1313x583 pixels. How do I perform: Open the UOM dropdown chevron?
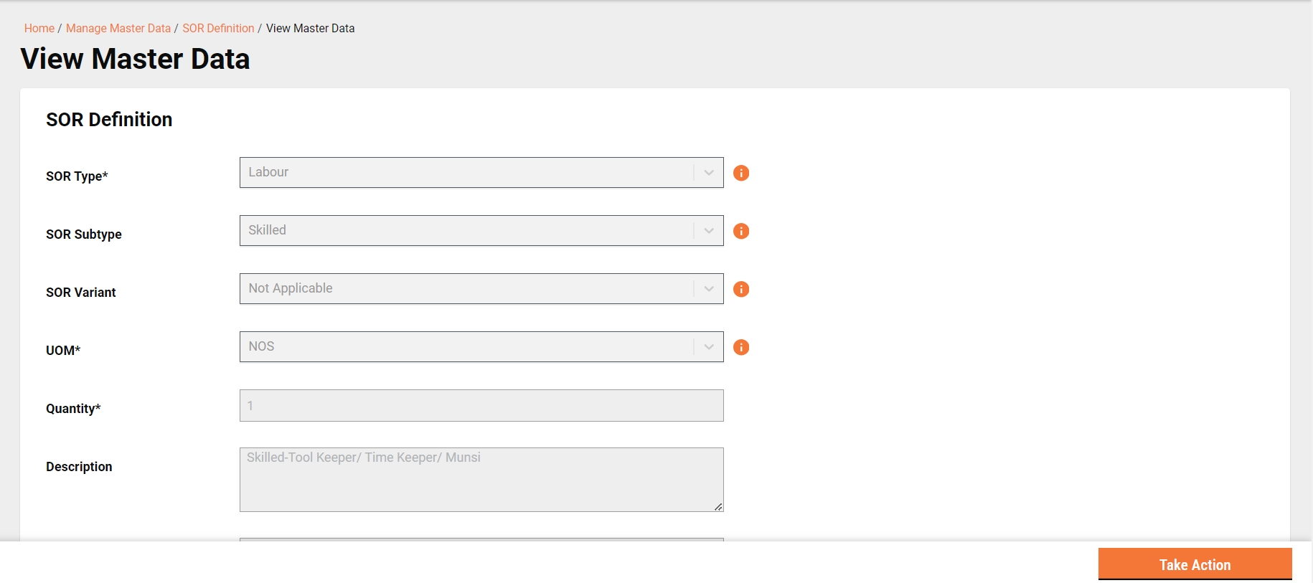pyautogui.click(x=709, y=347)
